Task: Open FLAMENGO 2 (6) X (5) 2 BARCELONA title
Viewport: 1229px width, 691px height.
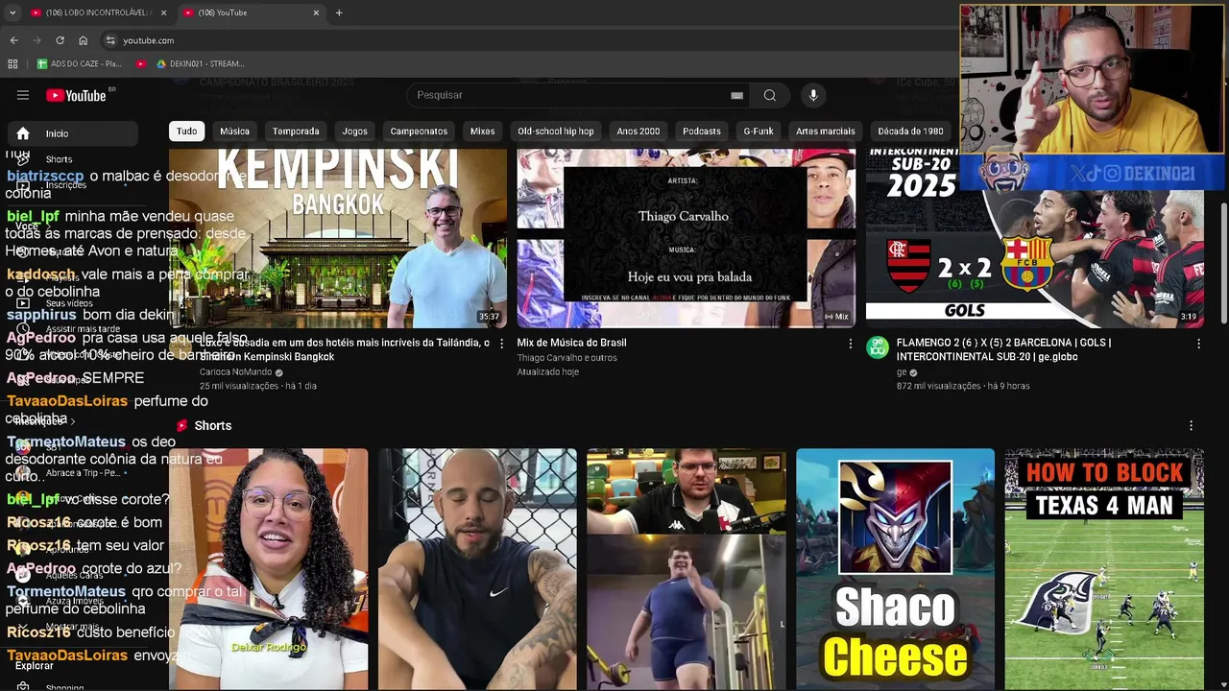Action: click(x=1003, y=349)
